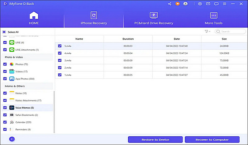Click the Recover to Computer button

tap(212, 139)
